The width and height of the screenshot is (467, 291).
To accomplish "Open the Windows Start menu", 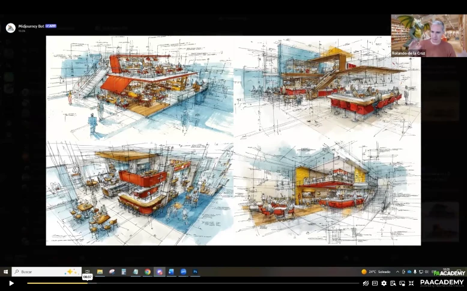I will point(5,272).
